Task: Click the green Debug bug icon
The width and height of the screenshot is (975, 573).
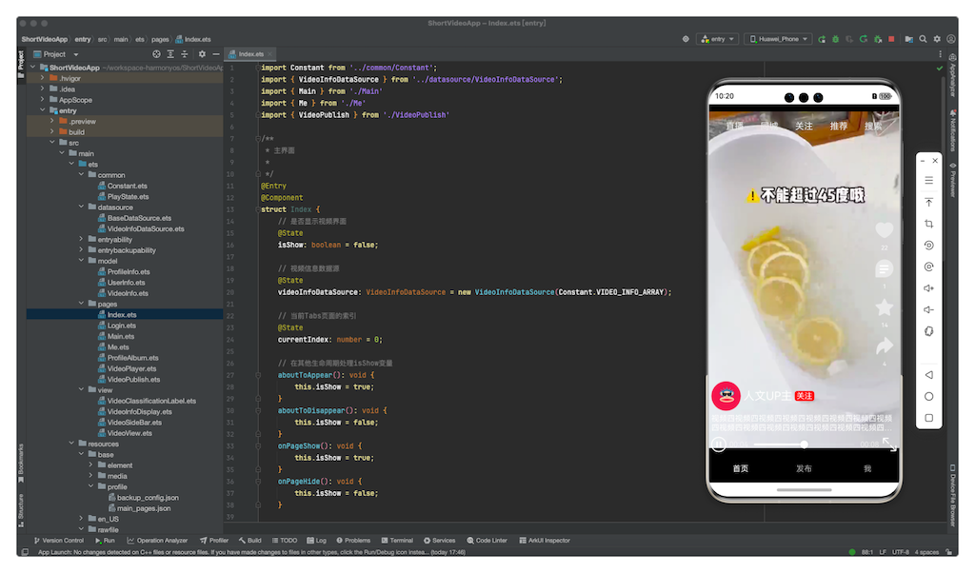Action: click(x=836, y=39)
